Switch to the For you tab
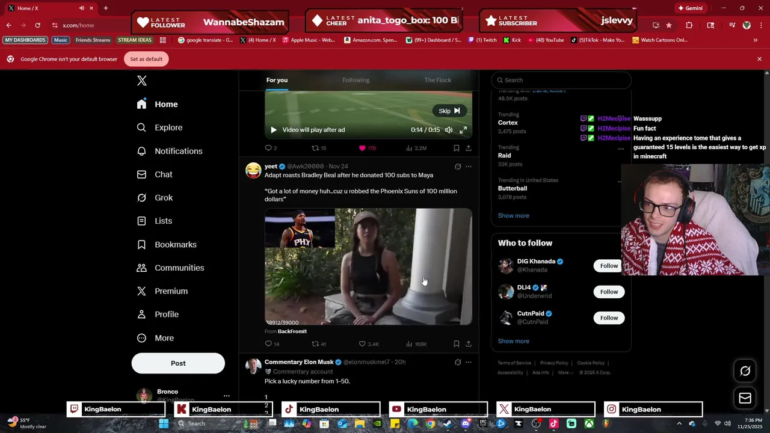Viewport: 770px width, 433px height. (277, 80)
